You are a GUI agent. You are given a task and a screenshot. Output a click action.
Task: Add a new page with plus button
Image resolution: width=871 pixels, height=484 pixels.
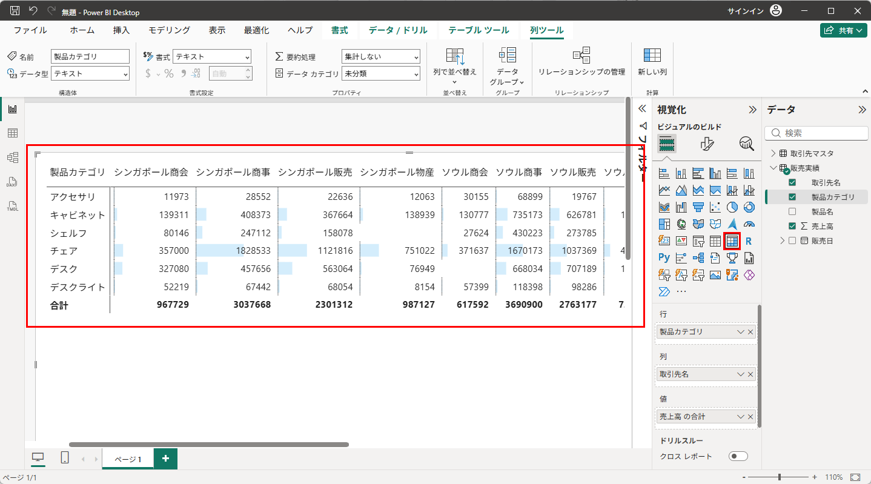click(x=165, y=459)
